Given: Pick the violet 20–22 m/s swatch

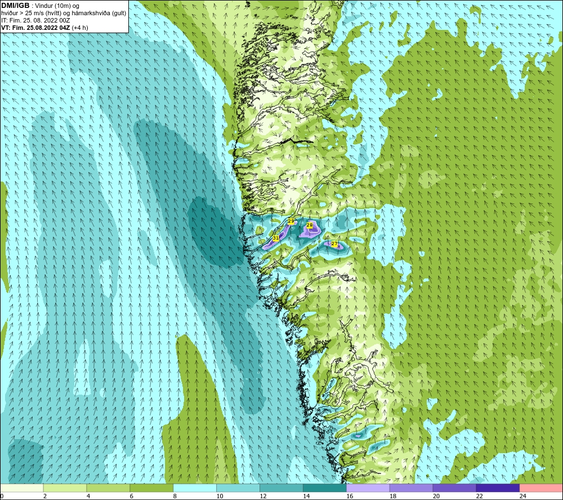Looking at the screenshot, I should (454, 488).
